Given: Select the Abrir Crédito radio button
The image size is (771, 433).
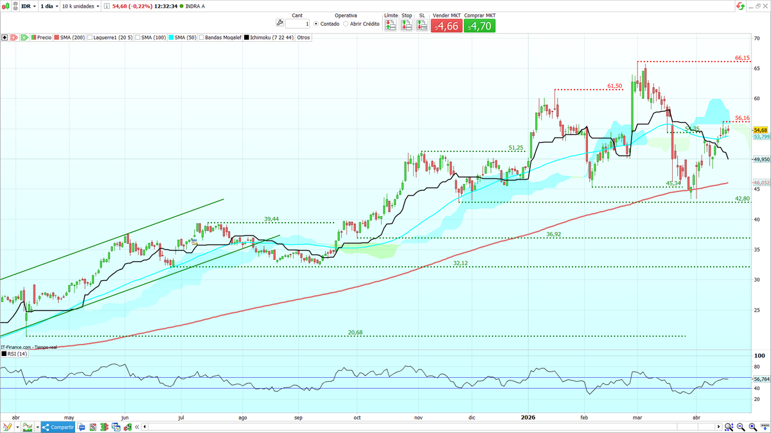Looking at the screenshot, I should click(x=346, y=24).
